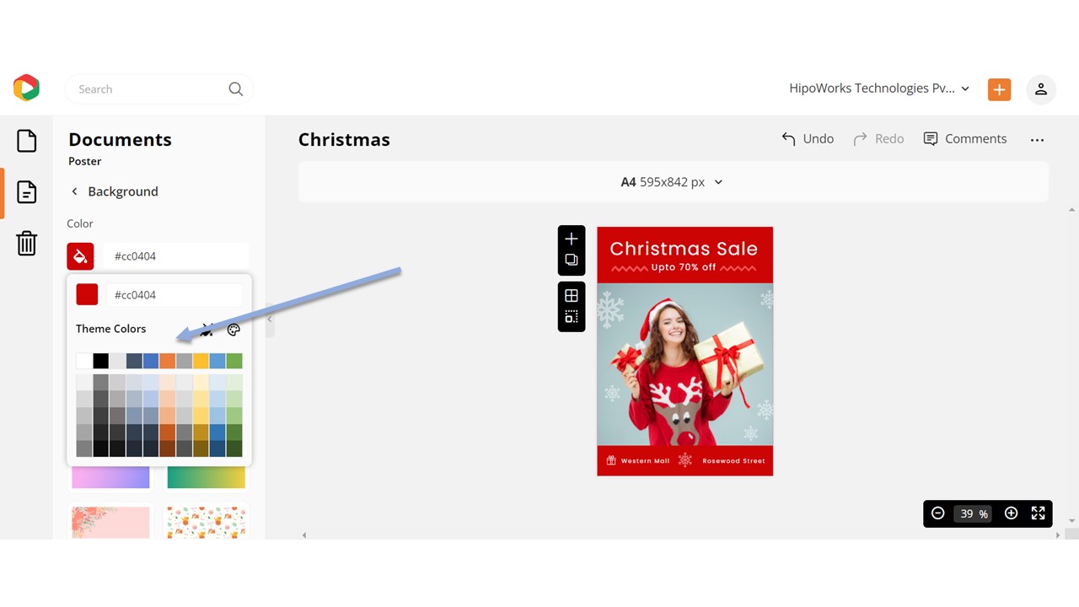Open the color palette picker icon
This screenshot has width=1079, height=607.
234,330
